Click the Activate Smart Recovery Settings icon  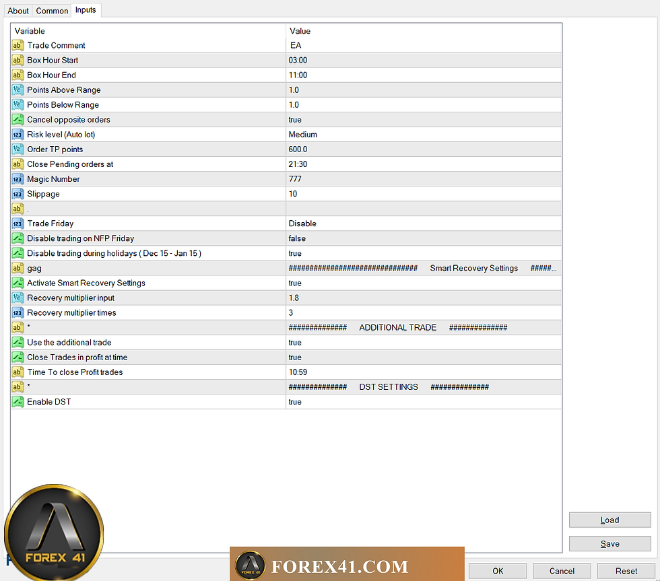18,283
